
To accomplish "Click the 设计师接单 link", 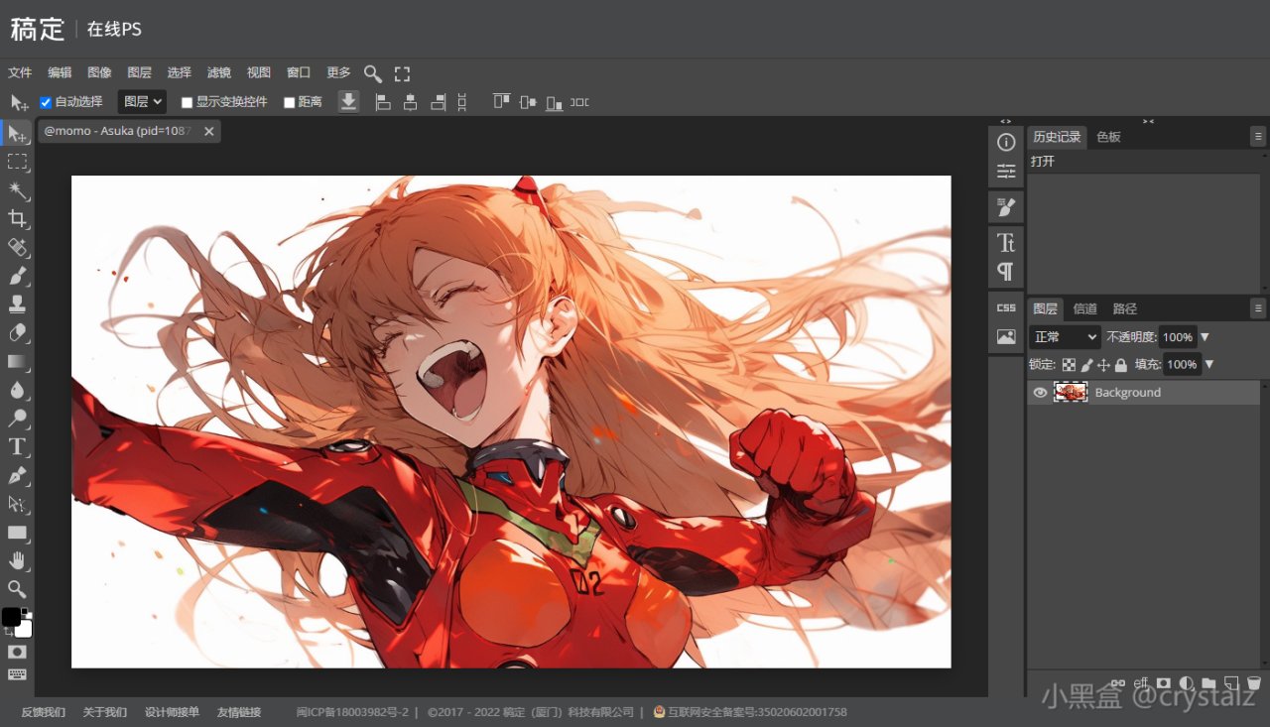I will pyautogui.click(x=172, y=712).
